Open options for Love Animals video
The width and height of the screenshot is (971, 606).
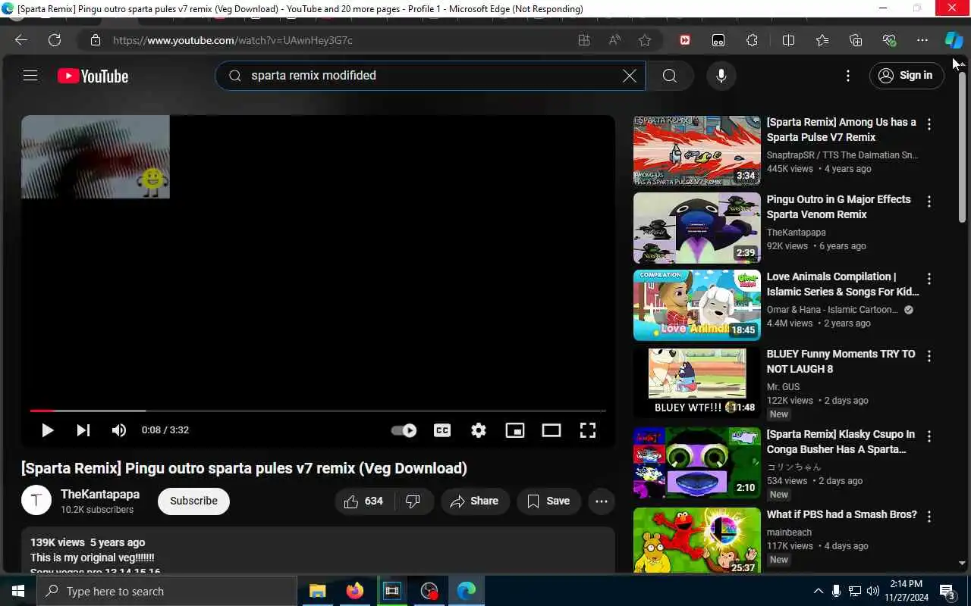pyautogui.click(x=929, y=279)
